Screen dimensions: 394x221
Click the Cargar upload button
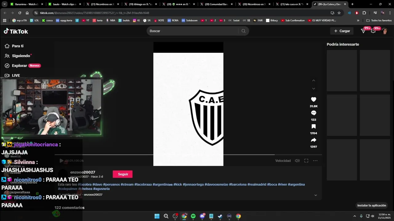(x=342, y=31)
